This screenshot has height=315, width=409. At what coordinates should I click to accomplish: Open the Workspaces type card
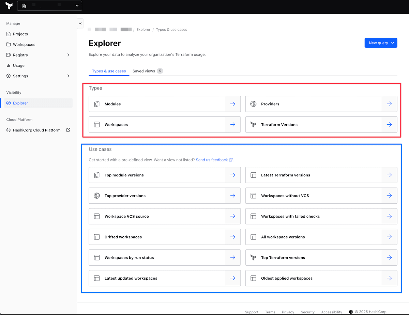click(x=165, y=125)
